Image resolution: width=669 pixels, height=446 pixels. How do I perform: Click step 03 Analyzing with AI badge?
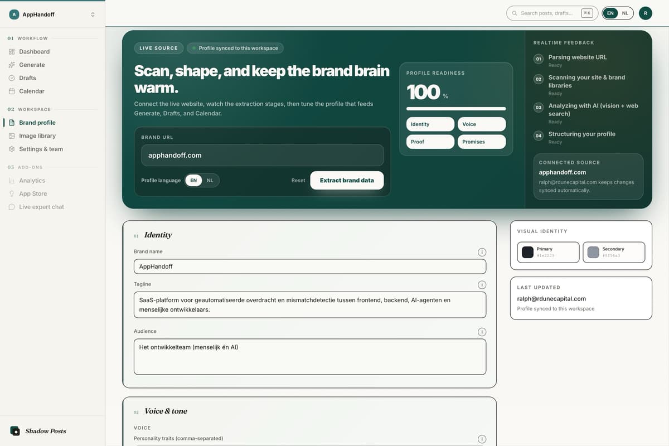pos(539,107)
